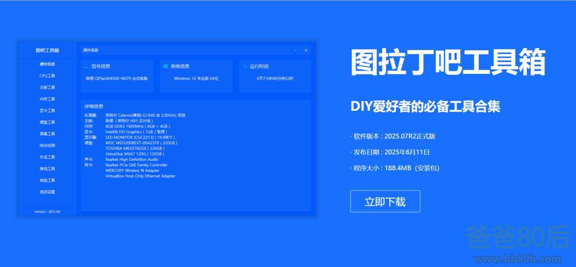This screenshot has width=576, height=267.
Task: Click the www.bb80h.com watermark link
Action: coord(517,259)
